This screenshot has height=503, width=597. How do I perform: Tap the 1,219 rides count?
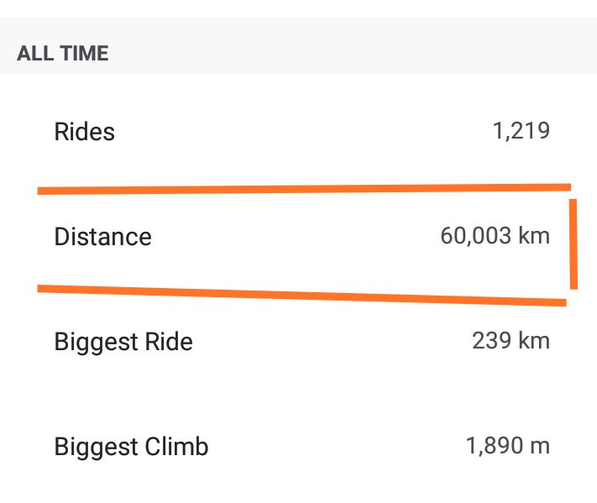pyautogui.click(x=521, y=131)
